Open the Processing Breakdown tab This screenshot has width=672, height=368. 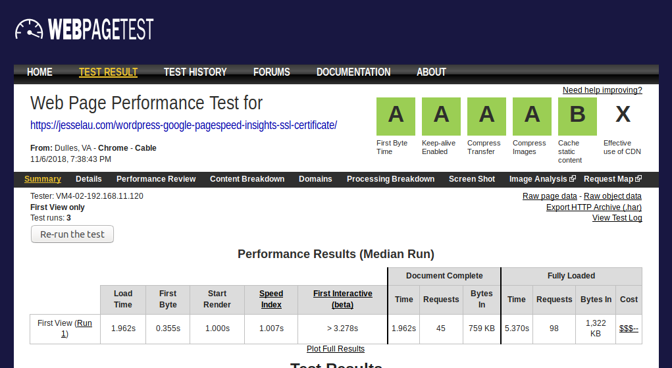(390, 179)
